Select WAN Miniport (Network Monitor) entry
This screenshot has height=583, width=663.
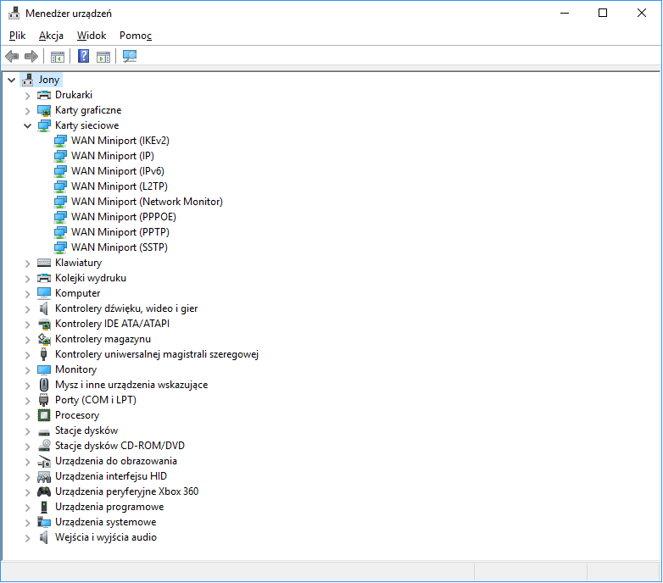click(147, 202)
